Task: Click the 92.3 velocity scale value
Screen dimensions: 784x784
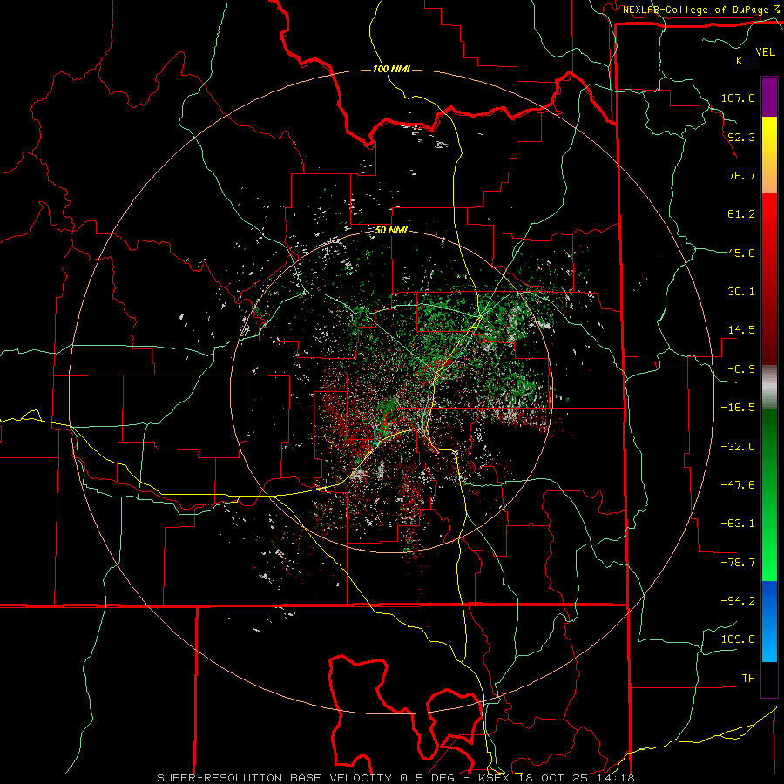Action: (741, 137)
